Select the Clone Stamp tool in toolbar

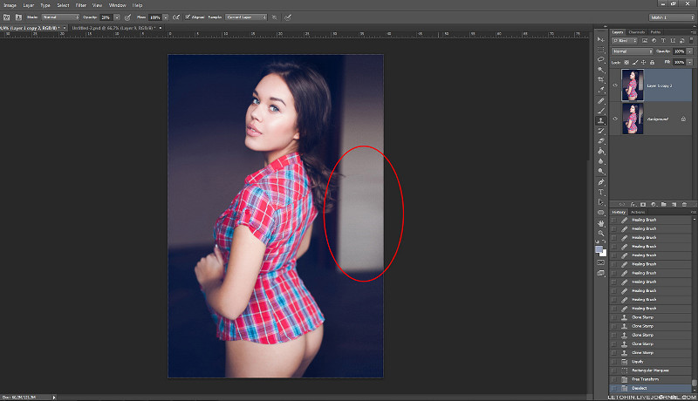600,120
